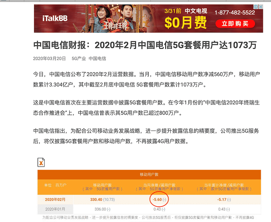Viewport: 271px width, 222px height.
Task: Click the 移动用户数 table title bar
Action: (149, 175)
